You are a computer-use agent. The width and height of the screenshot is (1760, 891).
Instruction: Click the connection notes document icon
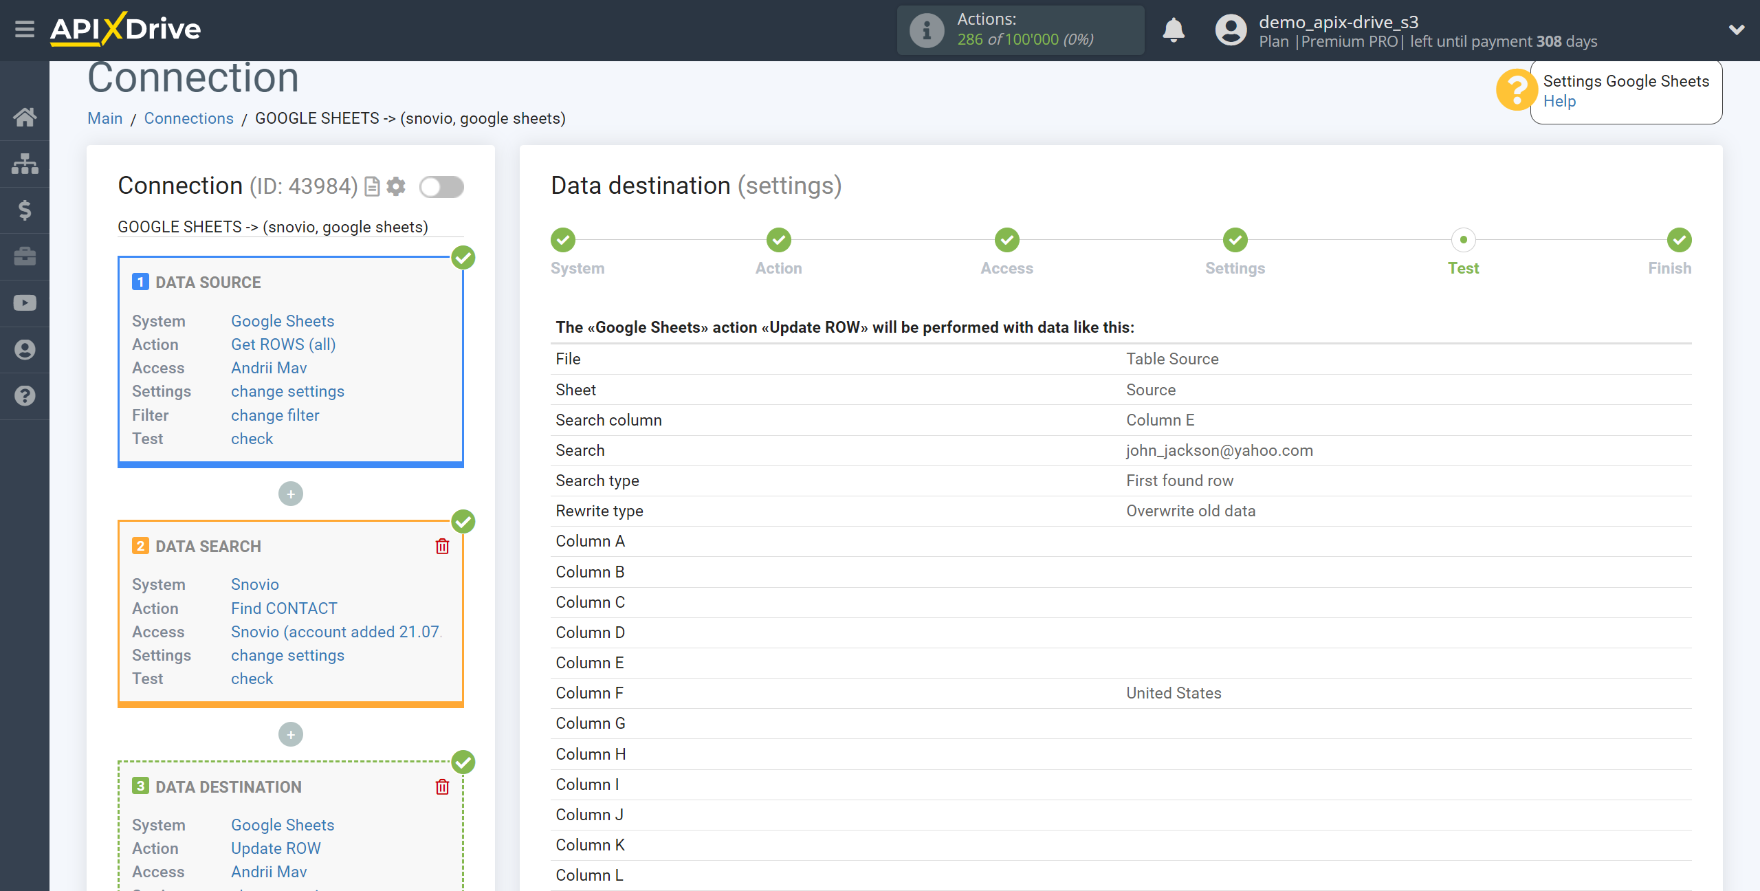click(372, 186)
